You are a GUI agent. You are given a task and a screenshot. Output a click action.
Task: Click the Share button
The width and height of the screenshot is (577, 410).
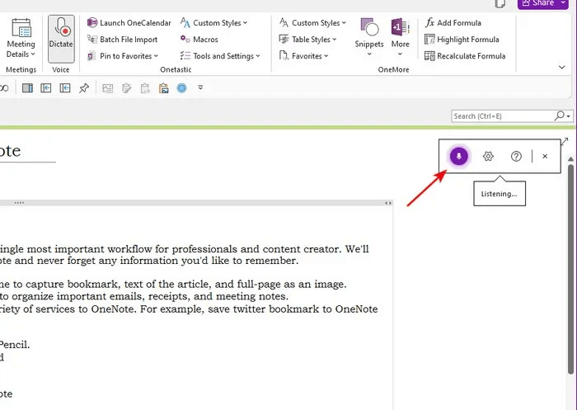pyautogui.click(x=539, y=3)
